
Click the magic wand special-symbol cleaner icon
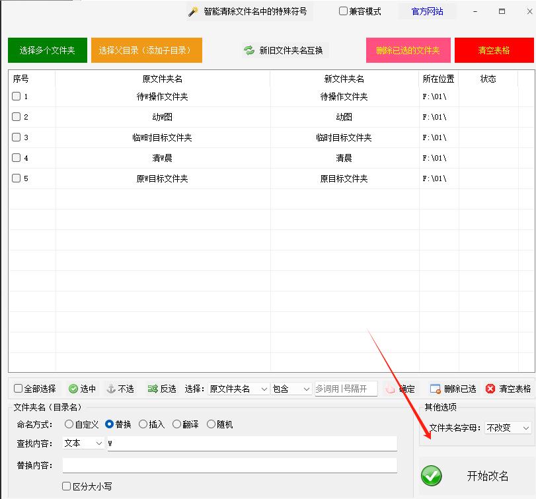pyautogui.click(x=193, y=12)
